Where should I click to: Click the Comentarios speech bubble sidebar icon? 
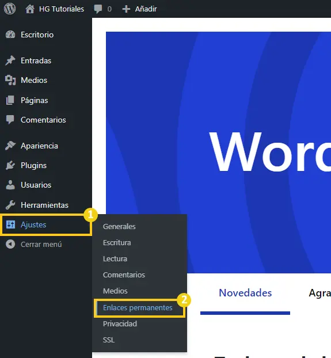[10, 120]
